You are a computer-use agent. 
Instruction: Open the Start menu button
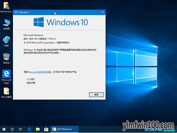coord(4,129)
